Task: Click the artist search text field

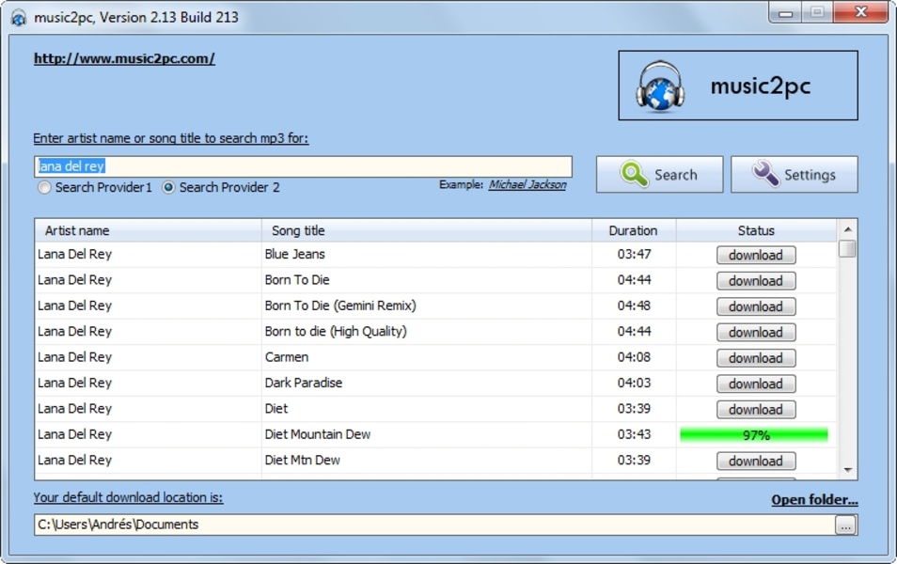Action: 303,166
